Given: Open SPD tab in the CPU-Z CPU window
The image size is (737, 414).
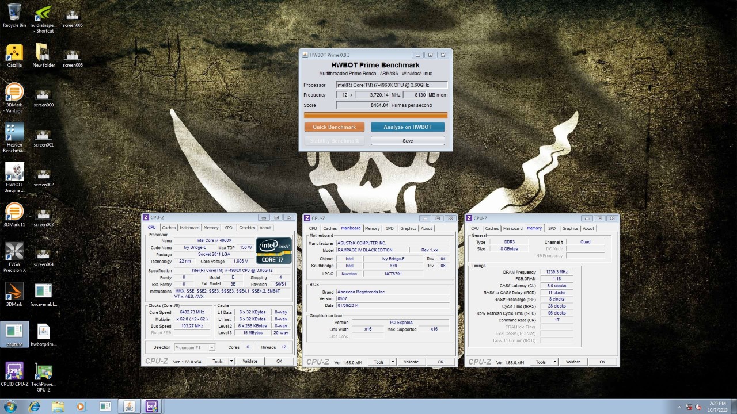Looking at the screenshot, I should (x=229, y=228).
